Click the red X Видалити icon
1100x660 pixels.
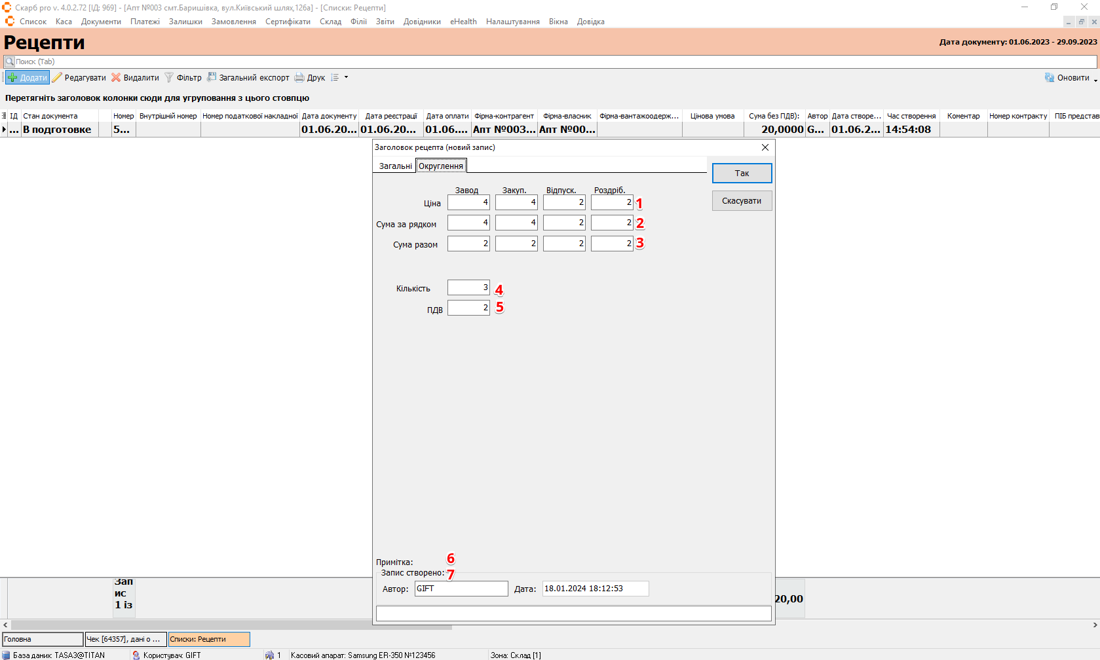point(116,77)
